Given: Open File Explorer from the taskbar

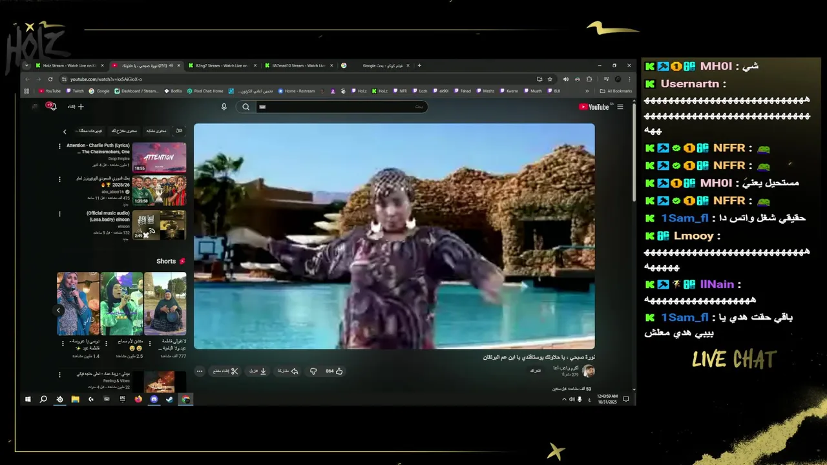Looking at the screenshot, I should pos(75,399).
